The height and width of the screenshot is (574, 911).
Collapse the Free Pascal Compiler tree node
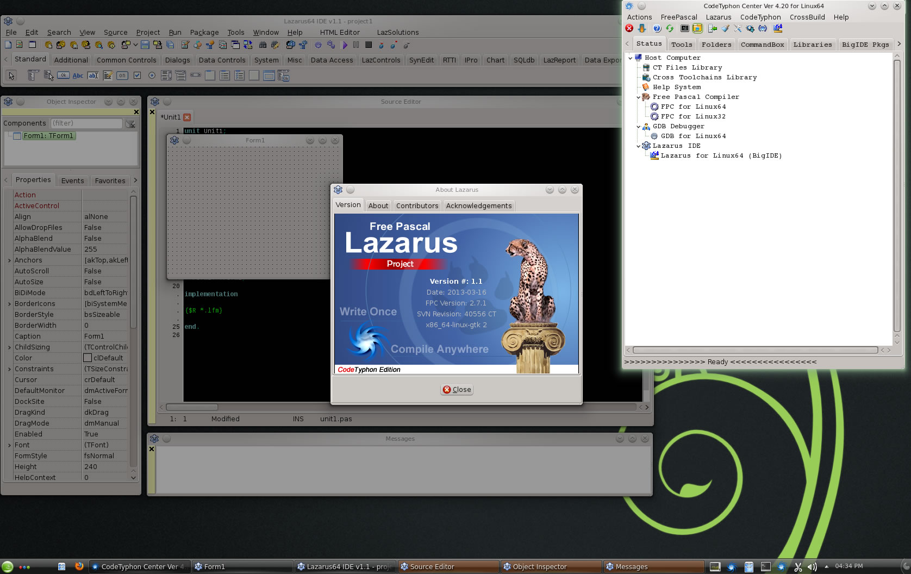[x=638, y=97]
